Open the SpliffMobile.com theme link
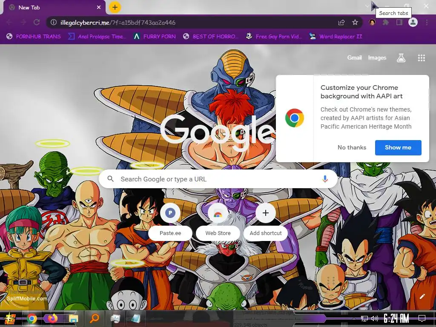 pos(27,298)
